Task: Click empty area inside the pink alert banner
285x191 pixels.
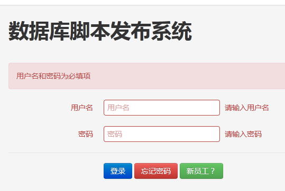Action: (182, 76)
